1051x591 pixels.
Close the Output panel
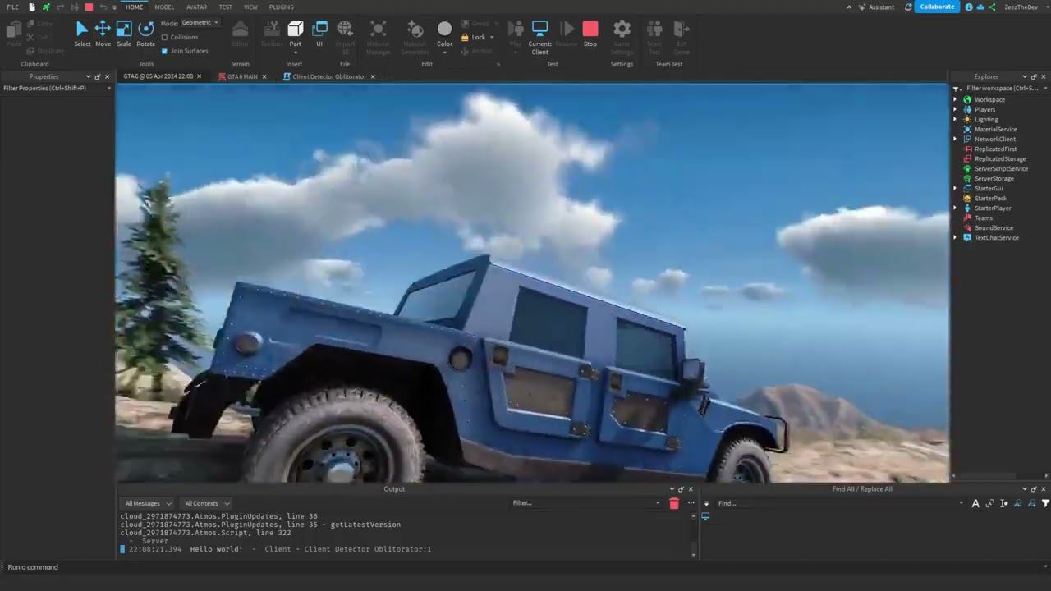click(x=690, y=489)
